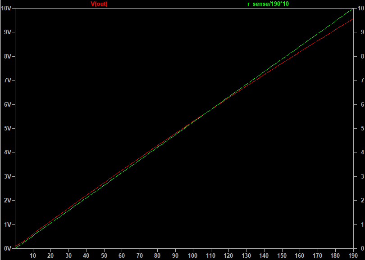This screenshot has width=365, height=260.
Task: Click the unitless 8 on the right-hand axis
Action: [362, 57]
